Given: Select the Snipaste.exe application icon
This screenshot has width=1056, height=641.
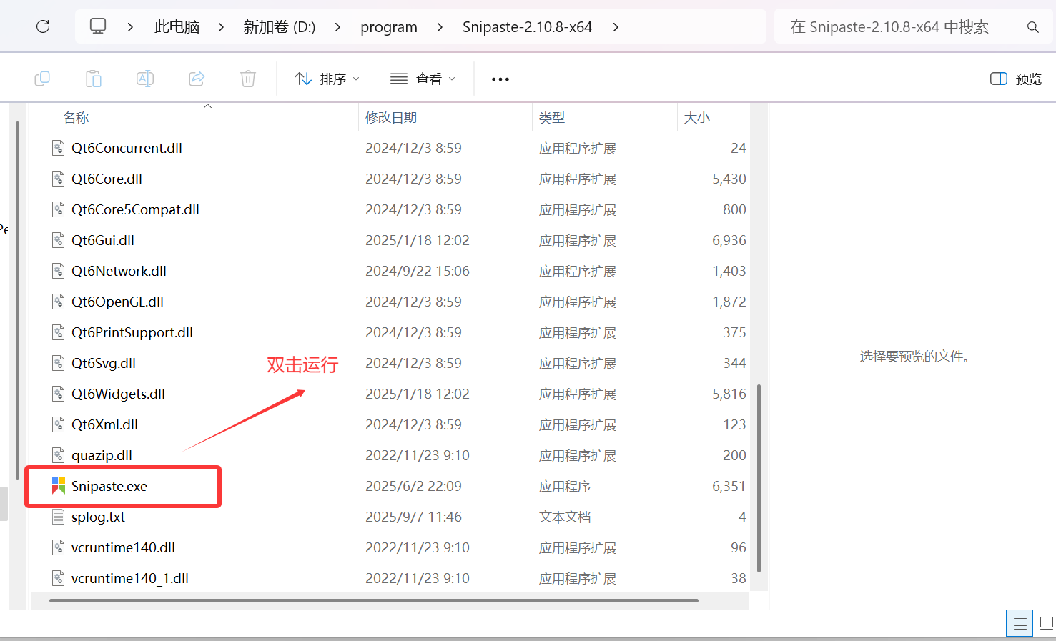Looking at the screenshot, I should coord(59,486).
